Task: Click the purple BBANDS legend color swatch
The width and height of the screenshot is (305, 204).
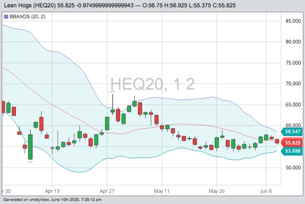Action: [x=6, y=17]
